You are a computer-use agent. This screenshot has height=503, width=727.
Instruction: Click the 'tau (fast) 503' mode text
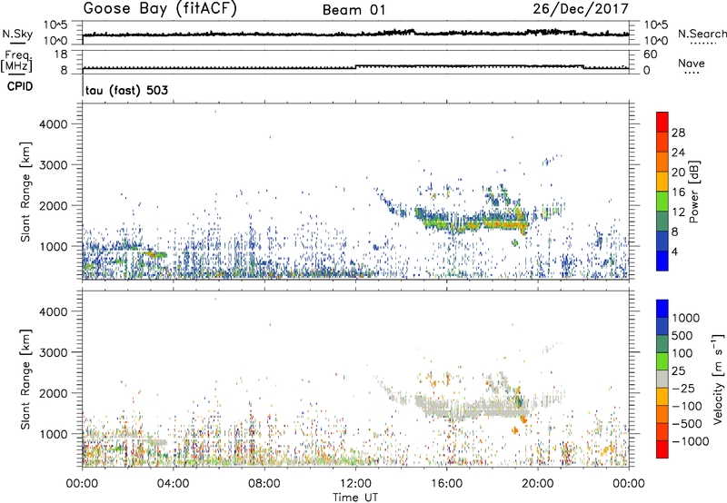(x=126, y=90)
